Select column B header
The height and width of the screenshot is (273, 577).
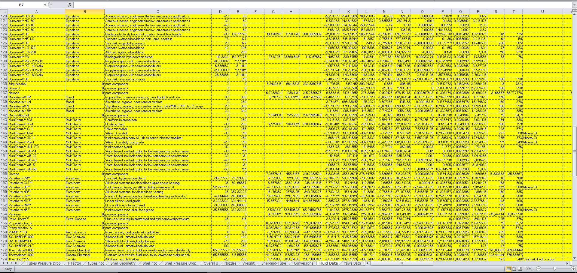pos(85,12)
